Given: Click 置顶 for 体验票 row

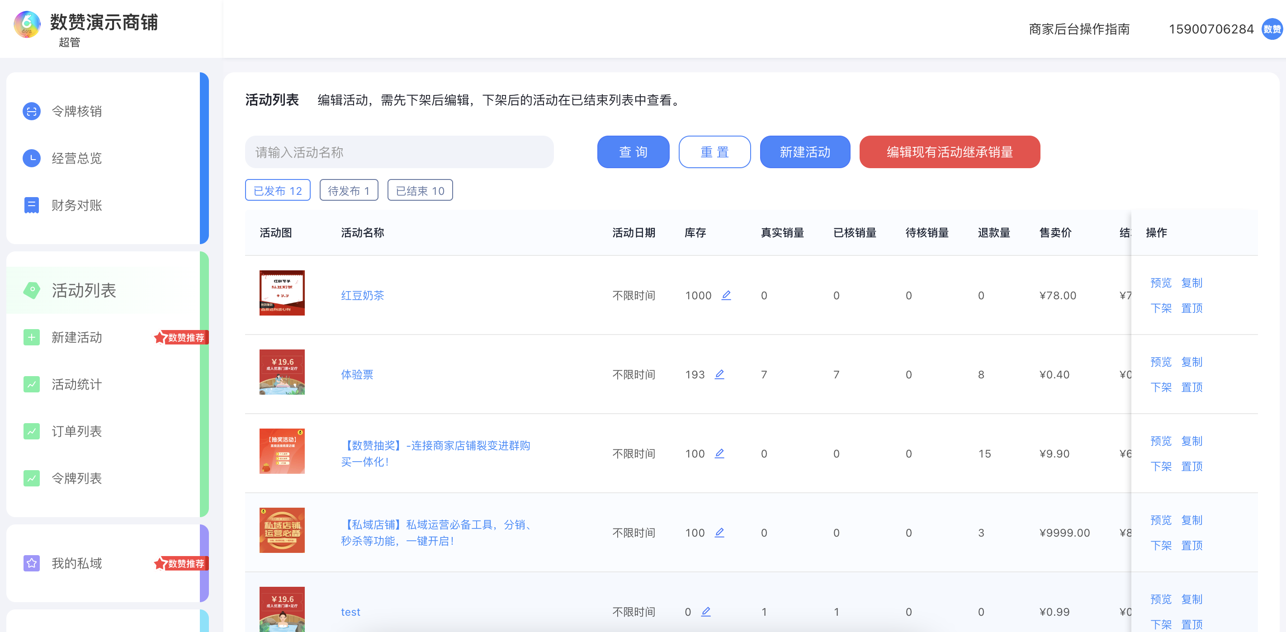Looking at the screenshot, I should [1191, 387].
